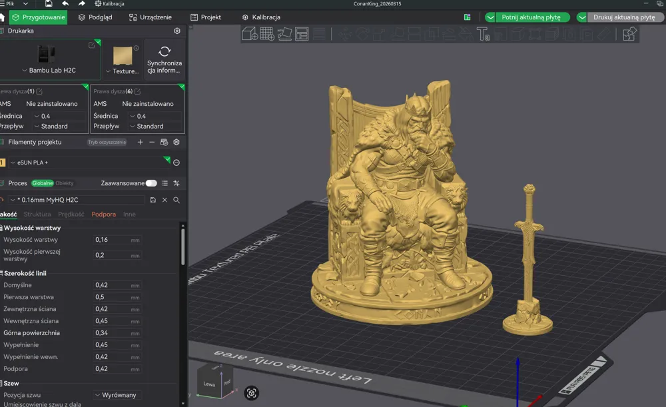The image size is (666, 407).
Task: Open the Plik menu
Action: click(10, 3)
